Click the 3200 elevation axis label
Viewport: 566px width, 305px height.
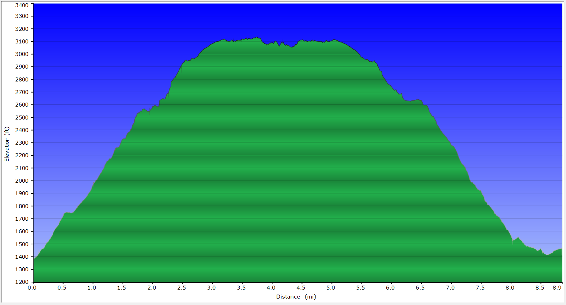(22, 29)
